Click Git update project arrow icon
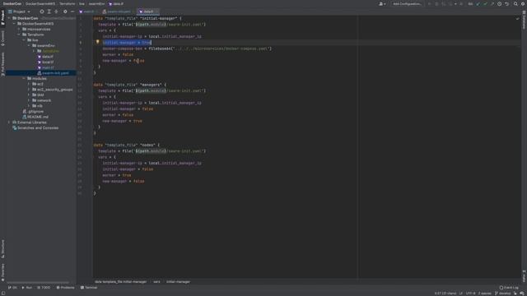 point(478,3)
